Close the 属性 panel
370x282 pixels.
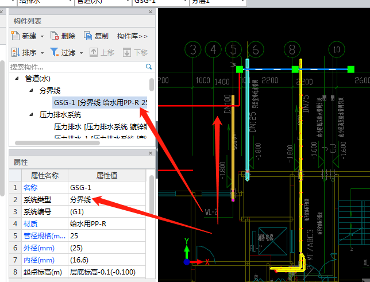151,153
